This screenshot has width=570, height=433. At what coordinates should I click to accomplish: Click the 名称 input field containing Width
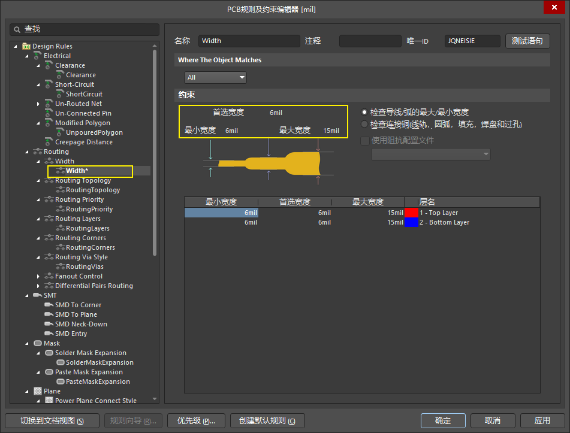pos(249,41)
